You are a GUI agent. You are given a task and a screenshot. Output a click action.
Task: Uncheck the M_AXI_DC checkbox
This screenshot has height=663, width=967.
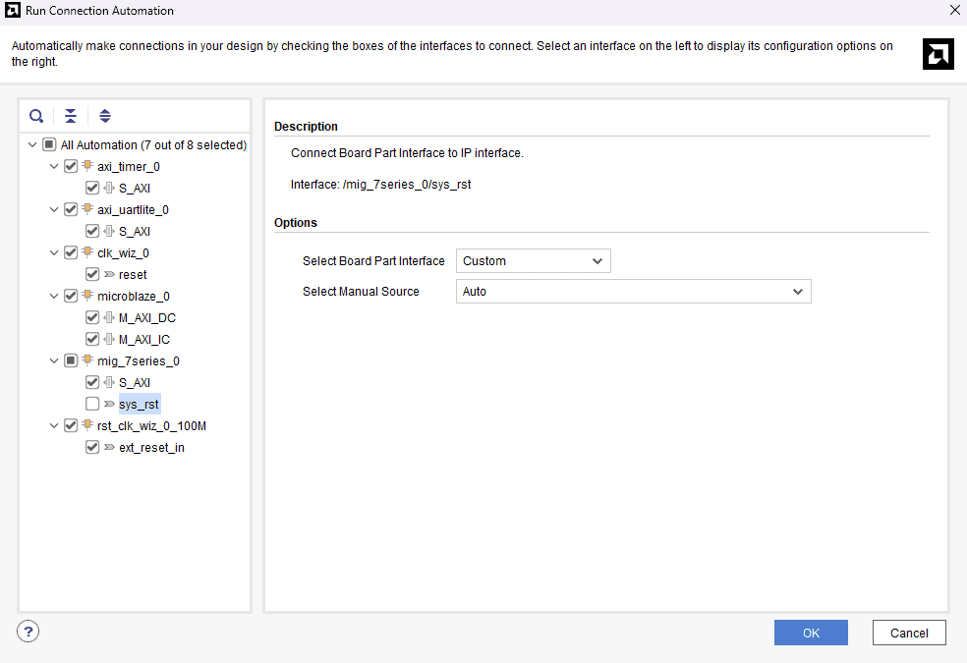[92, 317]
